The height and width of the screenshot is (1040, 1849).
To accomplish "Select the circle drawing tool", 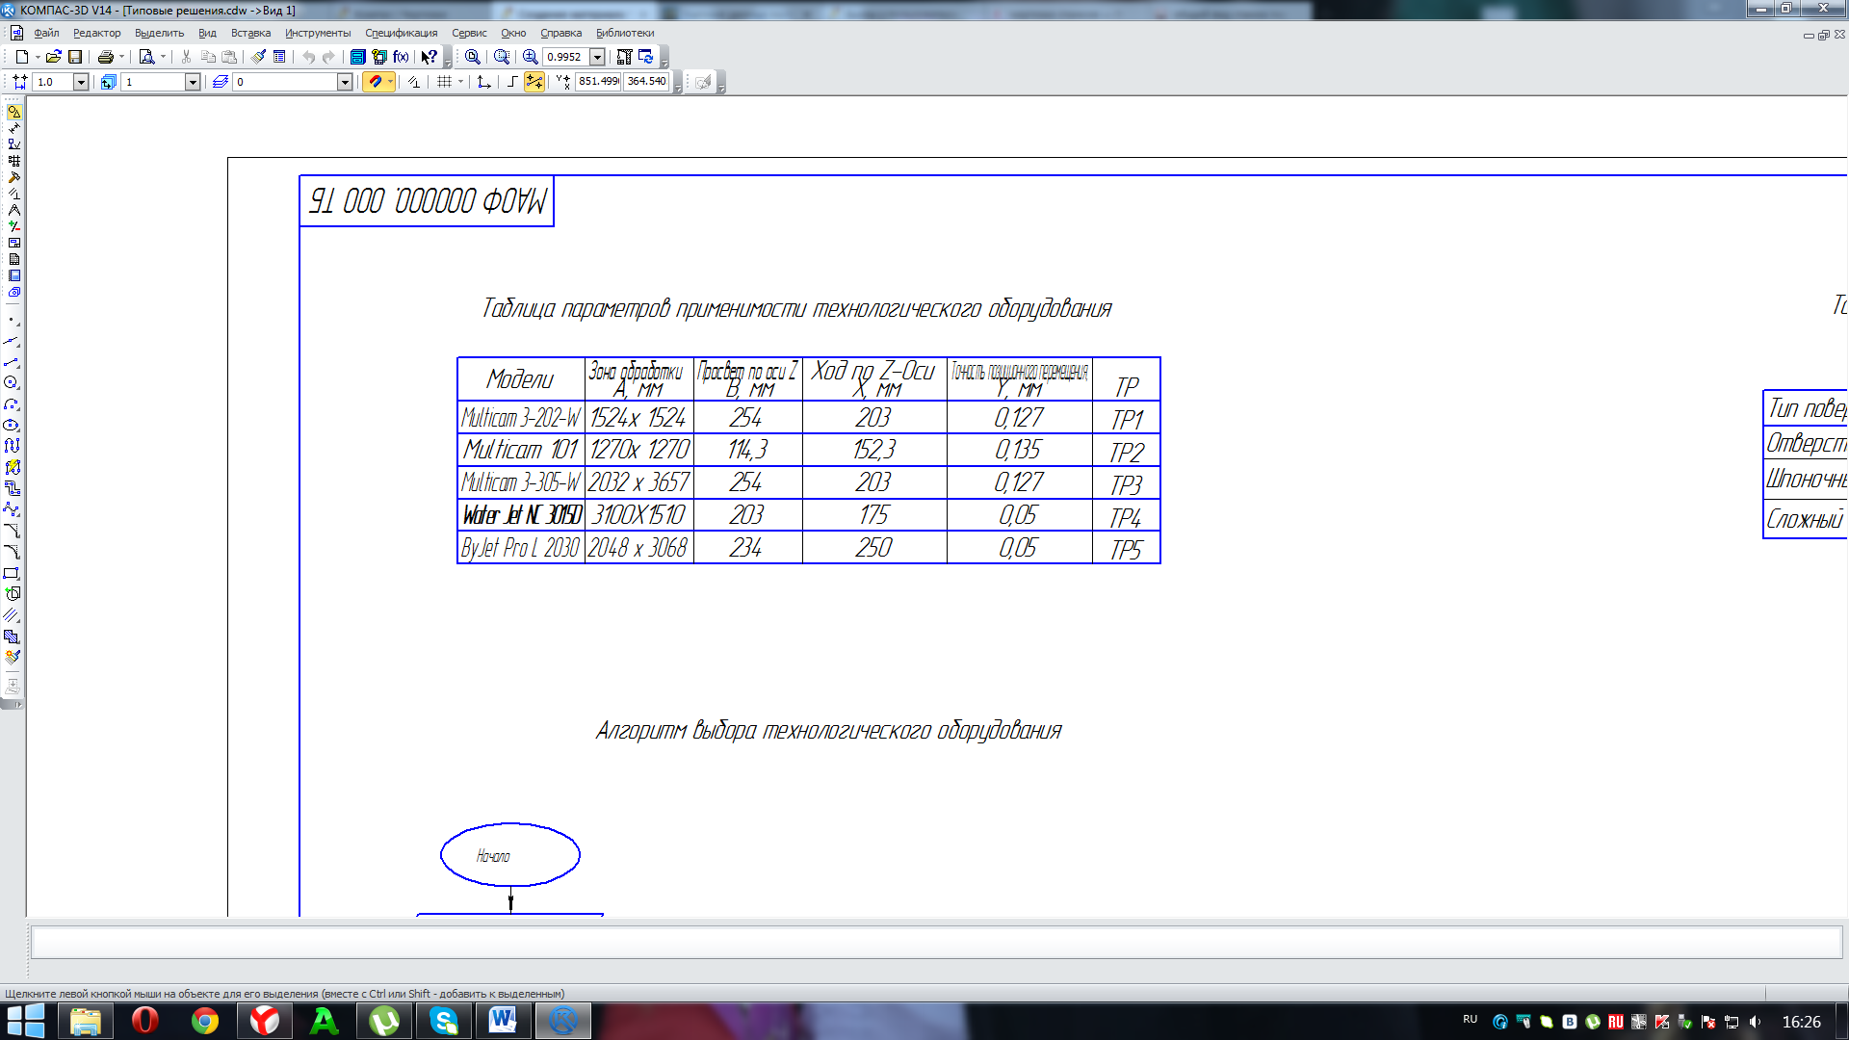I will point(12,383).
